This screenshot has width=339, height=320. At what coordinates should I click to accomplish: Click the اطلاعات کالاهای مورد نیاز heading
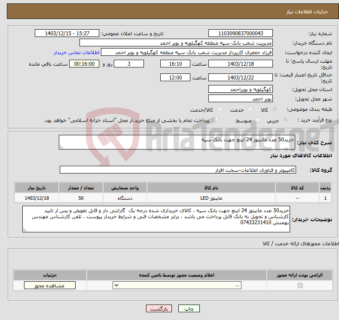tap(301, 155)
